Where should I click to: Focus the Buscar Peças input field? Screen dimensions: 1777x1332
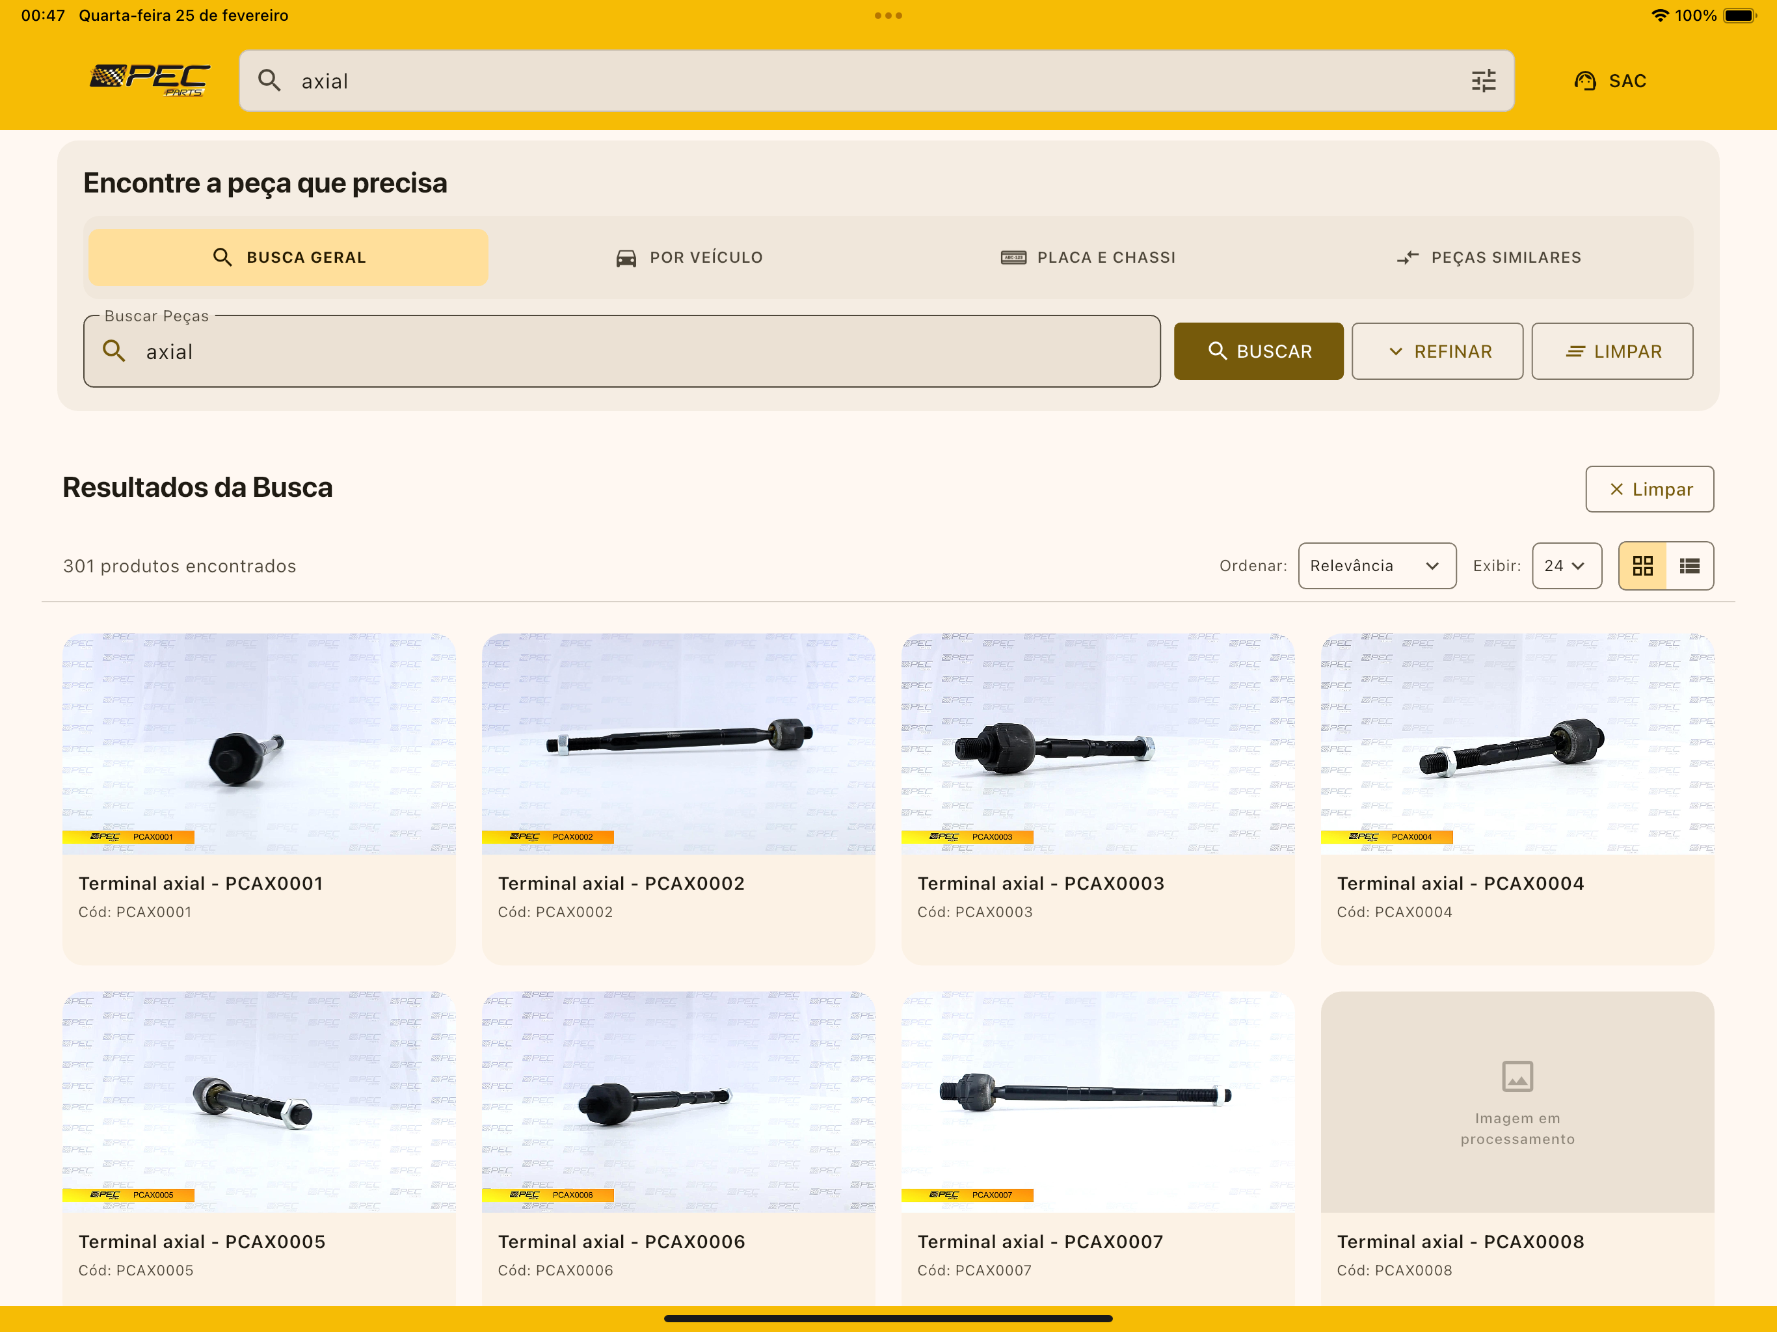(622, 351)
